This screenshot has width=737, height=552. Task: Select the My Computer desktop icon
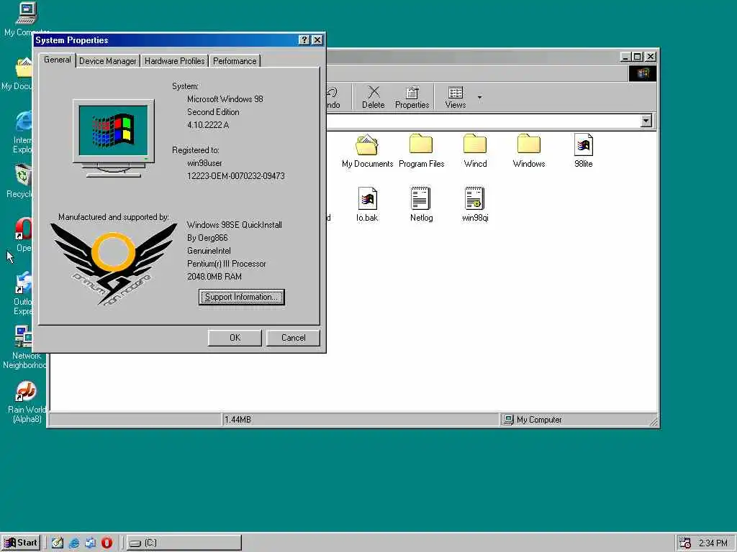pyautogui.click(x=27, y=19)
